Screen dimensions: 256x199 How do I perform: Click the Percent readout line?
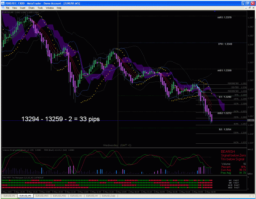[233, 167]
